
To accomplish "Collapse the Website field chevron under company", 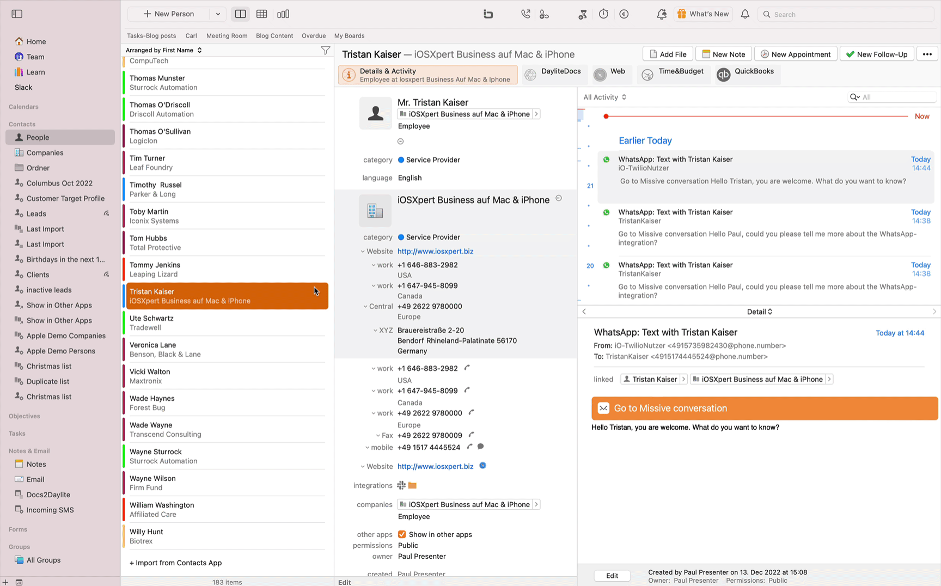I will pos(363,252).
